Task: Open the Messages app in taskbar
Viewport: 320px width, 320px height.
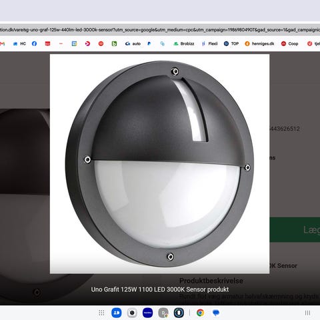Action: click(x=216, y=313)
